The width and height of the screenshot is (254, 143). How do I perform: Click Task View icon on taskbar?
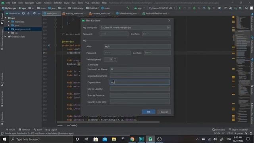(x=86, y=139)
